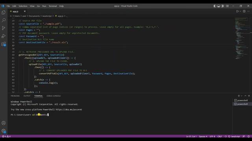Open the Run menu
The image size is (252, 141).
[44, 6]
